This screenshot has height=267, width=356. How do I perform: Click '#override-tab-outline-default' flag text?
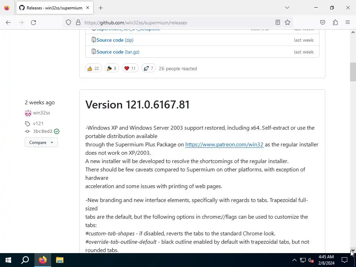pos(121,242)
